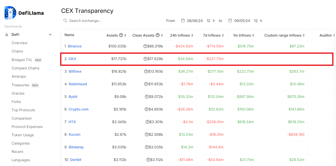
Task: Open the To date calendar icon
Action: pos(230,20)
